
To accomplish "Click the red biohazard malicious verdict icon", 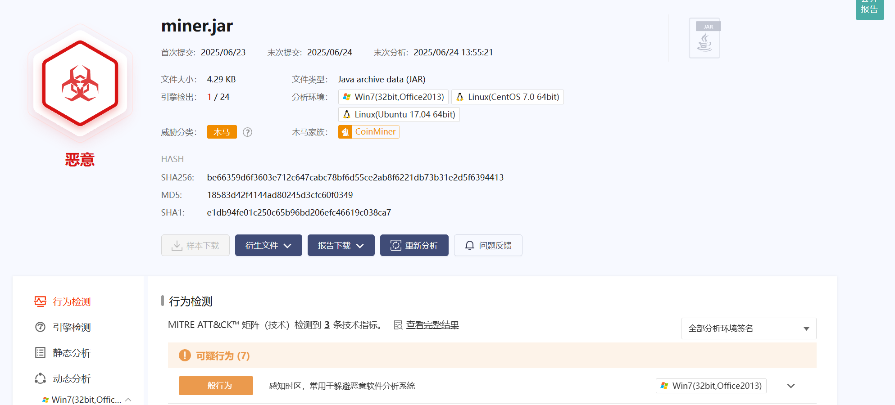I will (x=80, y=84).
